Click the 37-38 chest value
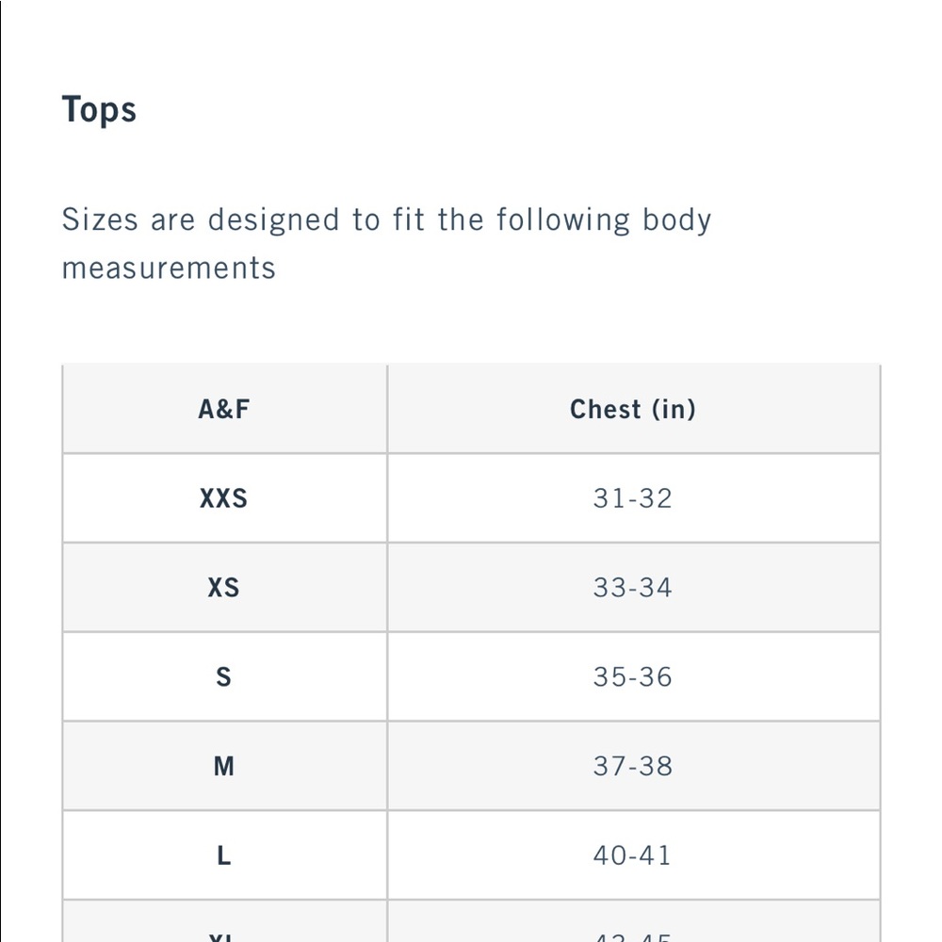Screen dimensions: 942x942 pos(633,766)
